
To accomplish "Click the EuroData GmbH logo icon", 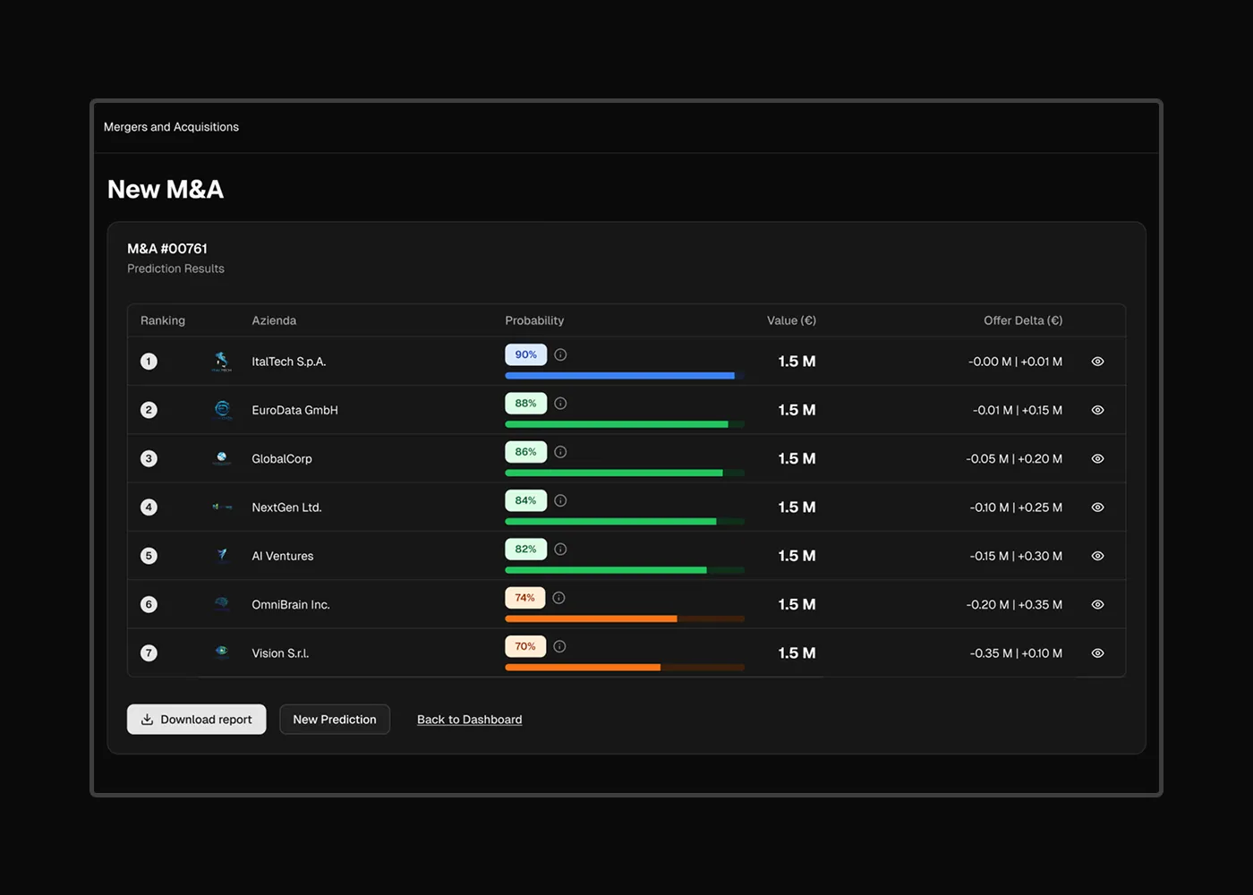I will [x=222, y=410].
